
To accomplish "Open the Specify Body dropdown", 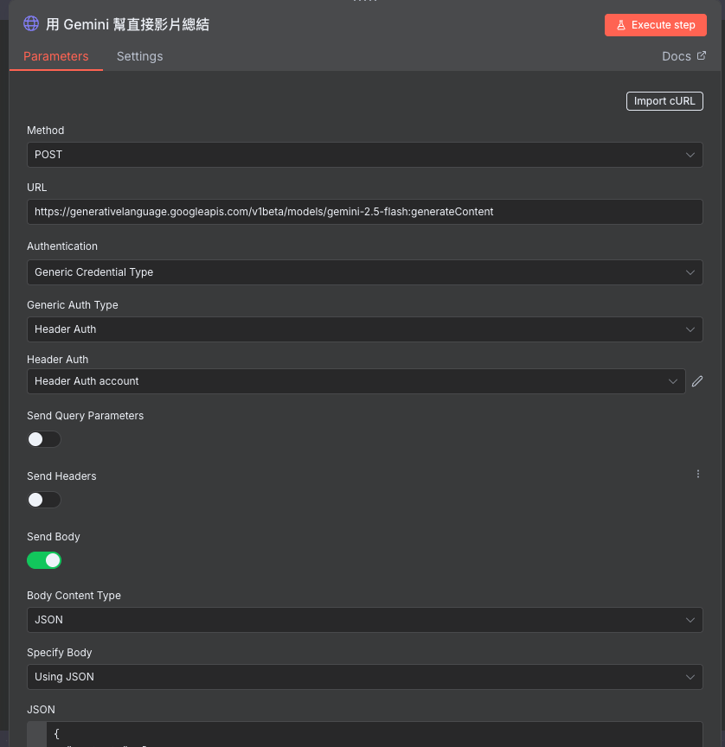I will [x=364, y=677].
